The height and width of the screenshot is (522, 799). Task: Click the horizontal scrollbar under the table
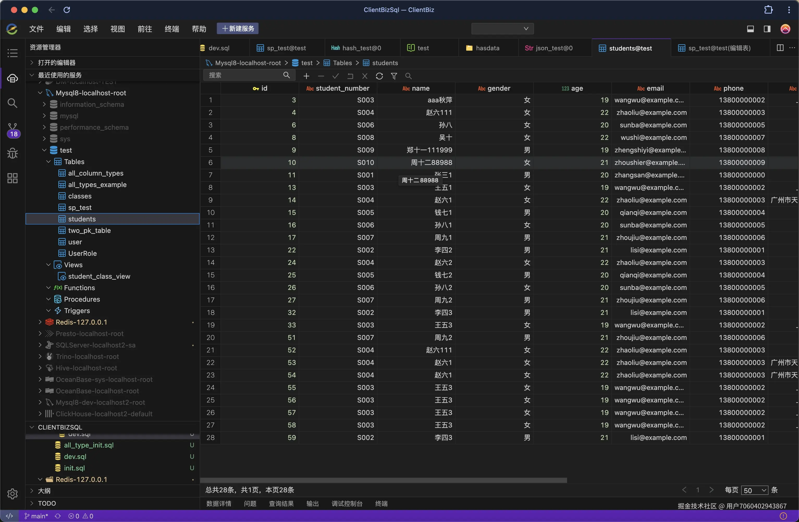pos(383,480)
